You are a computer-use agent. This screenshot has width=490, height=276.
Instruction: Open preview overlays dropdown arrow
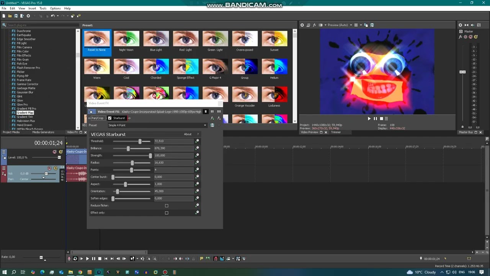361,25
